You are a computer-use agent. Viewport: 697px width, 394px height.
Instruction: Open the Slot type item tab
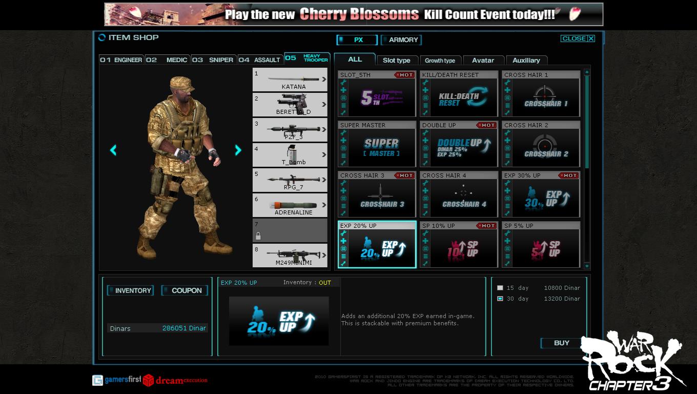(x=397, y=60)
